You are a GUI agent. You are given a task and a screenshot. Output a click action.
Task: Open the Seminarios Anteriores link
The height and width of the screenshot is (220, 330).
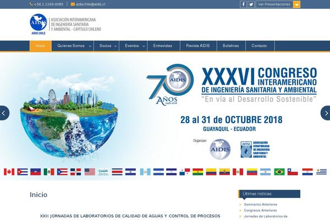click(261, 205)
